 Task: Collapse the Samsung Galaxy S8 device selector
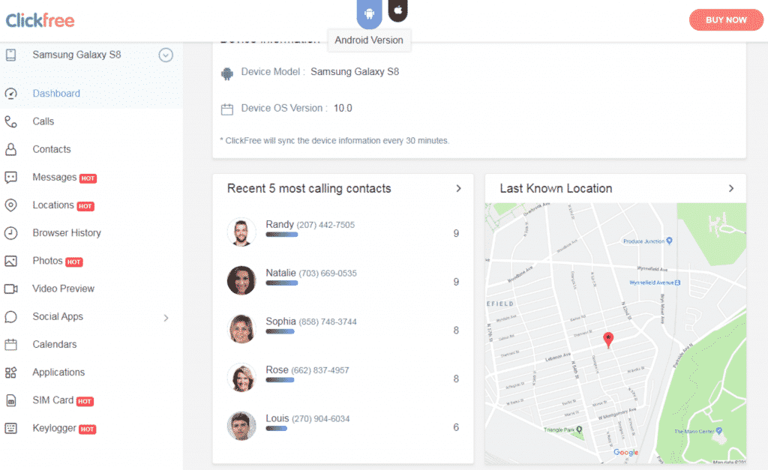tap(165, 55)
